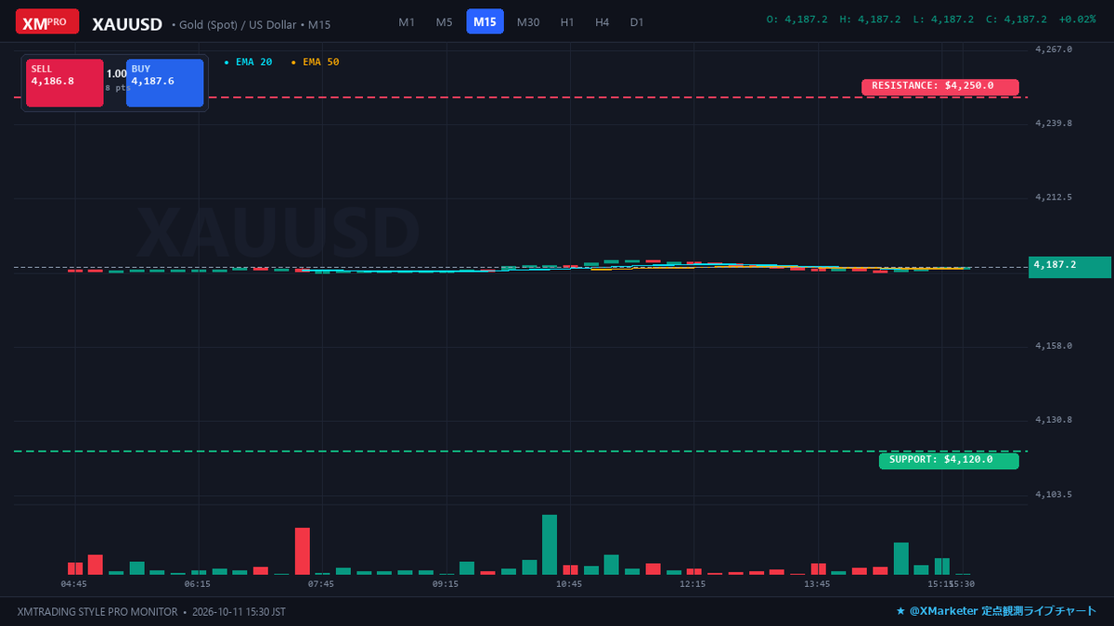Click the C: 4,187.2 close value
Image resolution: width=1114 pixels, height=626 pixels.
pos(1016,19)
